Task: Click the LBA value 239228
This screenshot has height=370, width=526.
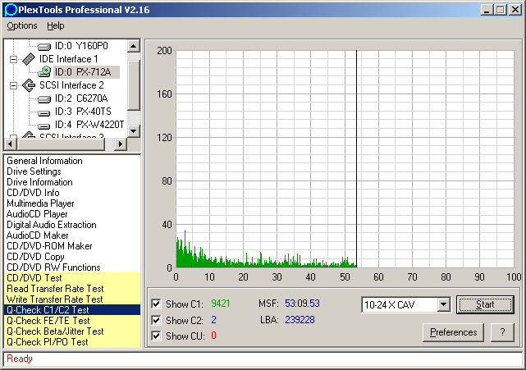Action: pos(300,320)
